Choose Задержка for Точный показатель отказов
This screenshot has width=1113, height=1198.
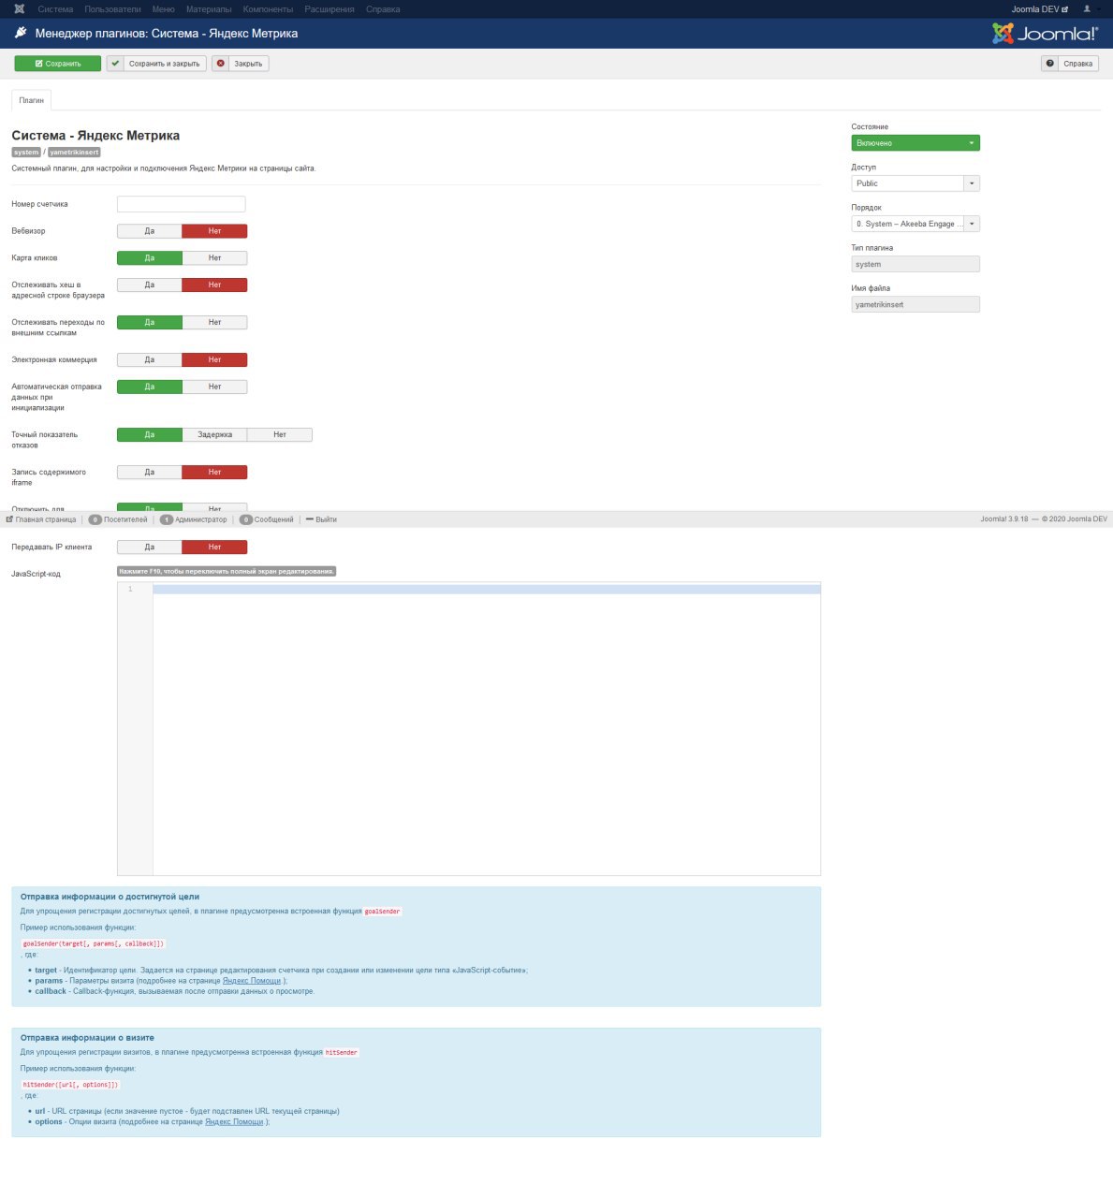pyautogui.click(x=214, y=434)
